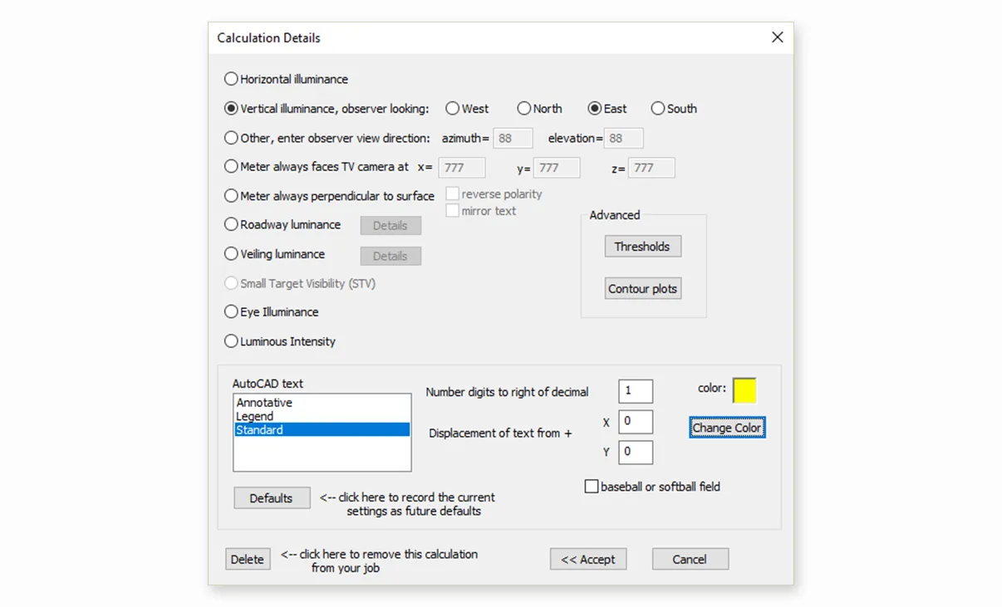Click the azimuth input field
The image size is (1002, 607).
(513, 138)
